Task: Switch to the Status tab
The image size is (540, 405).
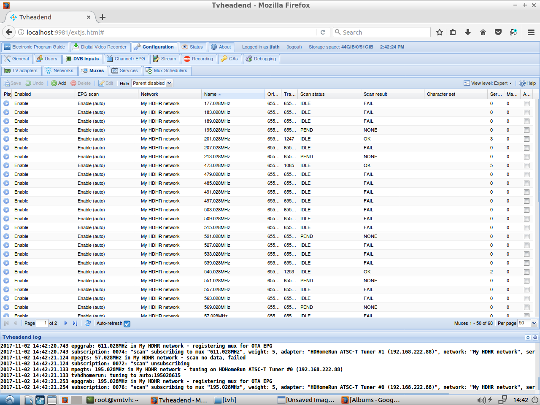Action: point(193,47)
